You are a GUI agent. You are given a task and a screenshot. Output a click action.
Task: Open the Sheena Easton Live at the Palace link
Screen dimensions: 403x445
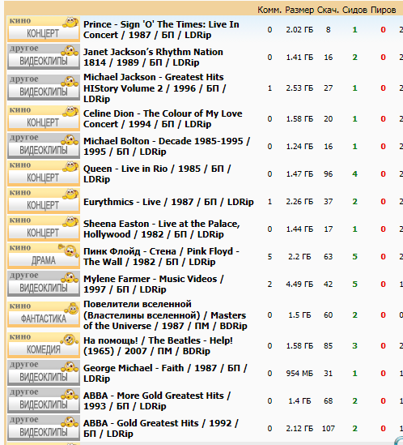point(162,229)
